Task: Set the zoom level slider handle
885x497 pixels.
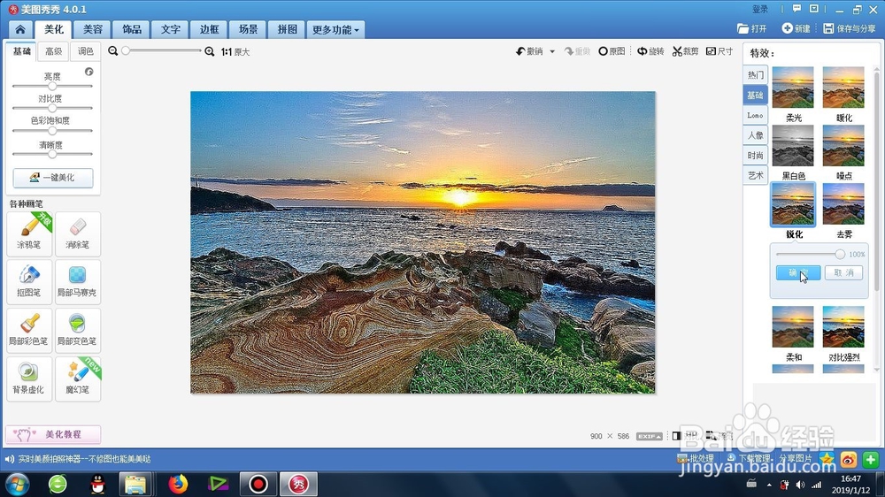Action: point(126,50)
